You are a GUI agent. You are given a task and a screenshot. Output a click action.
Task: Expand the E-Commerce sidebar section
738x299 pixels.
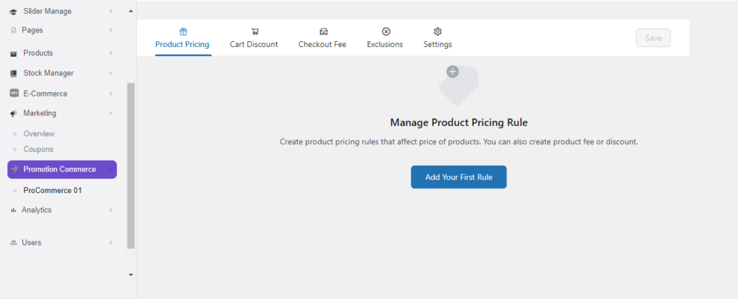(x=110, y=94)
